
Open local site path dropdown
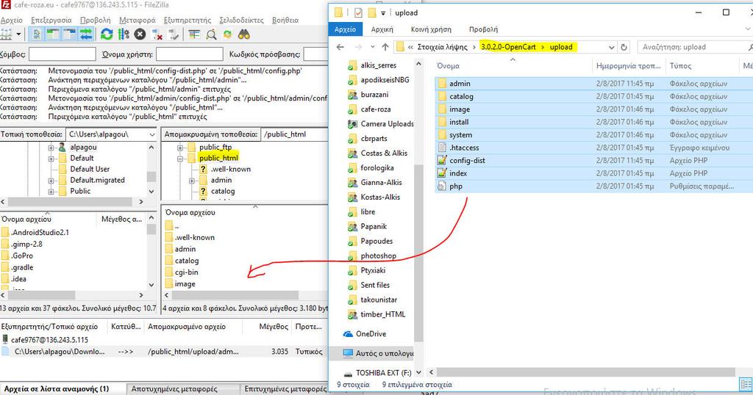tap(152, 134)
